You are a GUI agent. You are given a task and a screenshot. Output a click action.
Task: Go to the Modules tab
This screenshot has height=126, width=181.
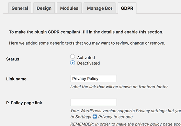(69, 8)
